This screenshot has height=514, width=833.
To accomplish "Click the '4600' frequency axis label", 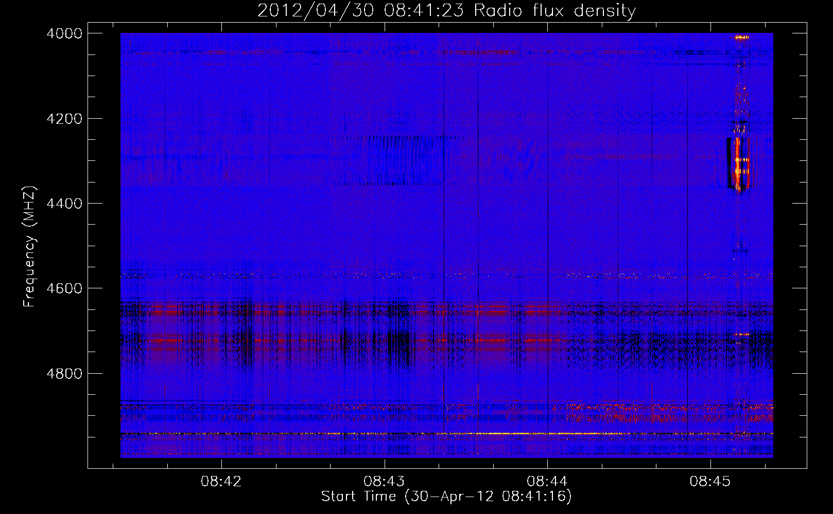I will (64, 288).
